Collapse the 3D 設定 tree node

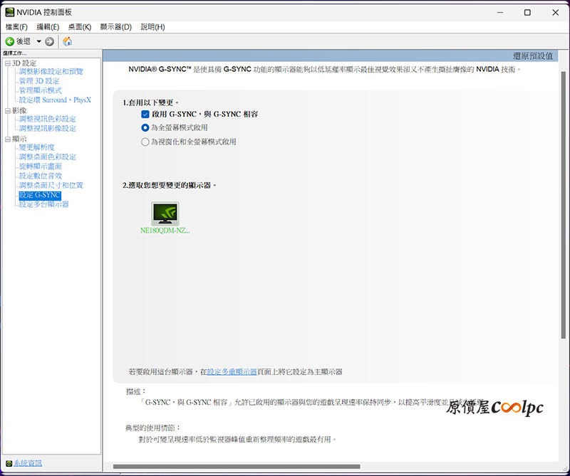click(8, 63)
